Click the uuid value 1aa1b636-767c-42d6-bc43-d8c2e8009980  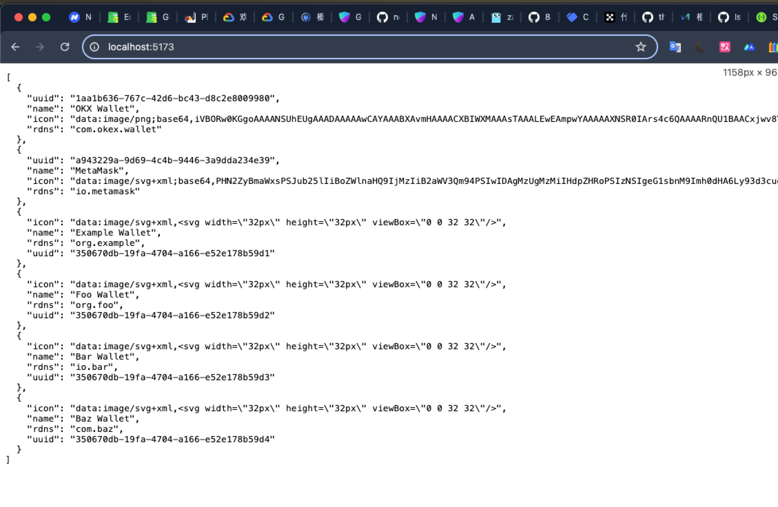coord(172,99)
